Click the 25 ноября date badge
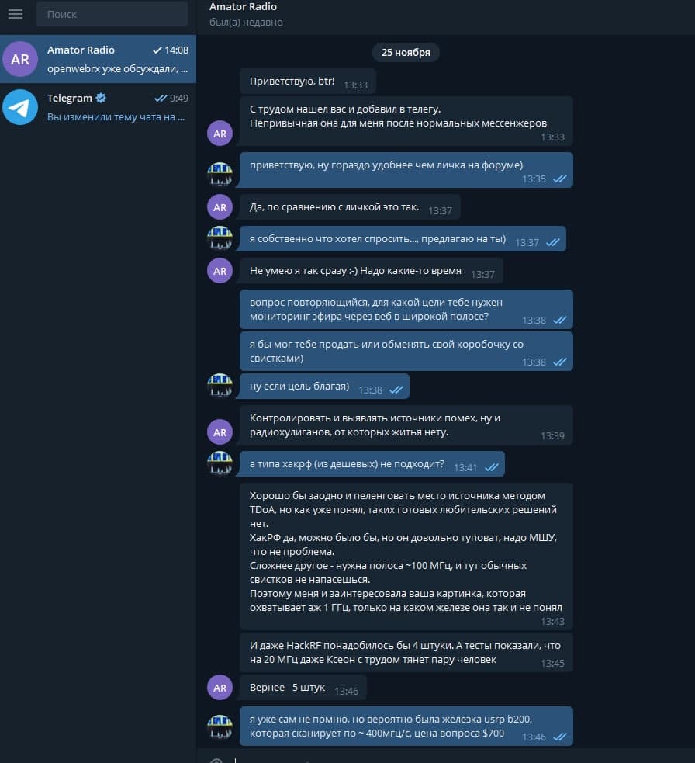The image size is (695, 763). [x=406, y=53]
